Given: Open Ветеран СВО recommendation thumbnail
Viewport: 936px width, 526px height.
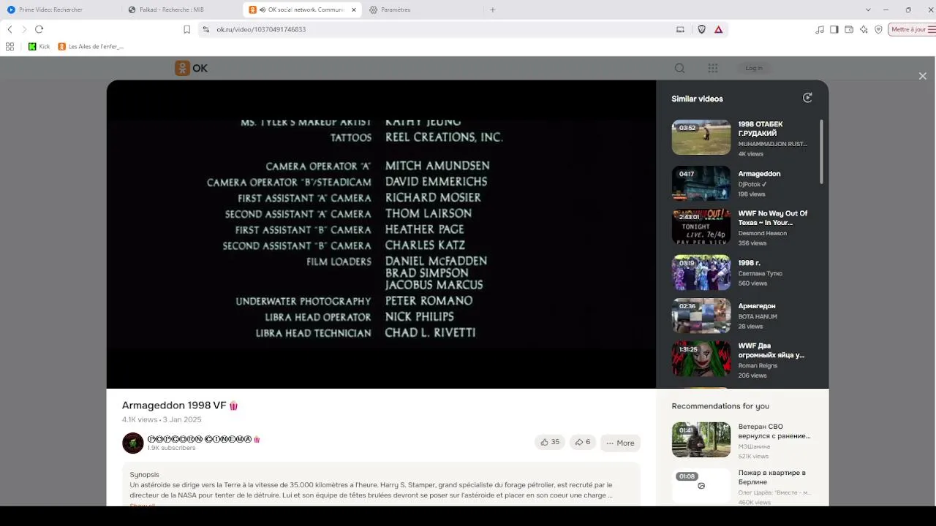Looking at the screenshot, I should click(x=701, y=440).
